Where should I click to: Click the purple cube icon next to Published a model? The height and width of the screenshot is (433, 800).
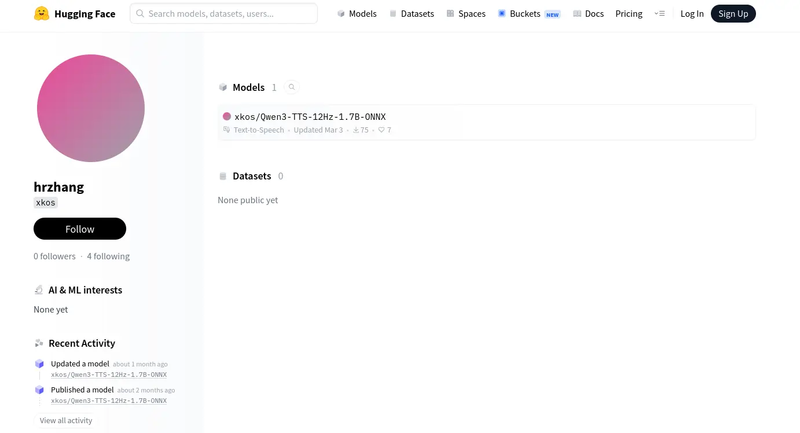click(x=39, y=390)
